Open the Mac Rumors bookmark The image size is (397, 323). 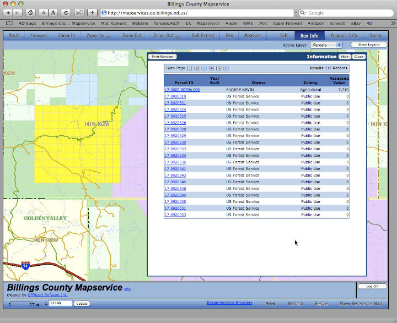[x=114, y=23]
